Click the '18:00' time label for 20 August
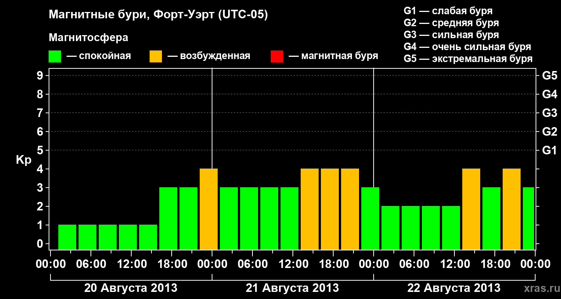The image size is (561, 299). click(172, 264)
